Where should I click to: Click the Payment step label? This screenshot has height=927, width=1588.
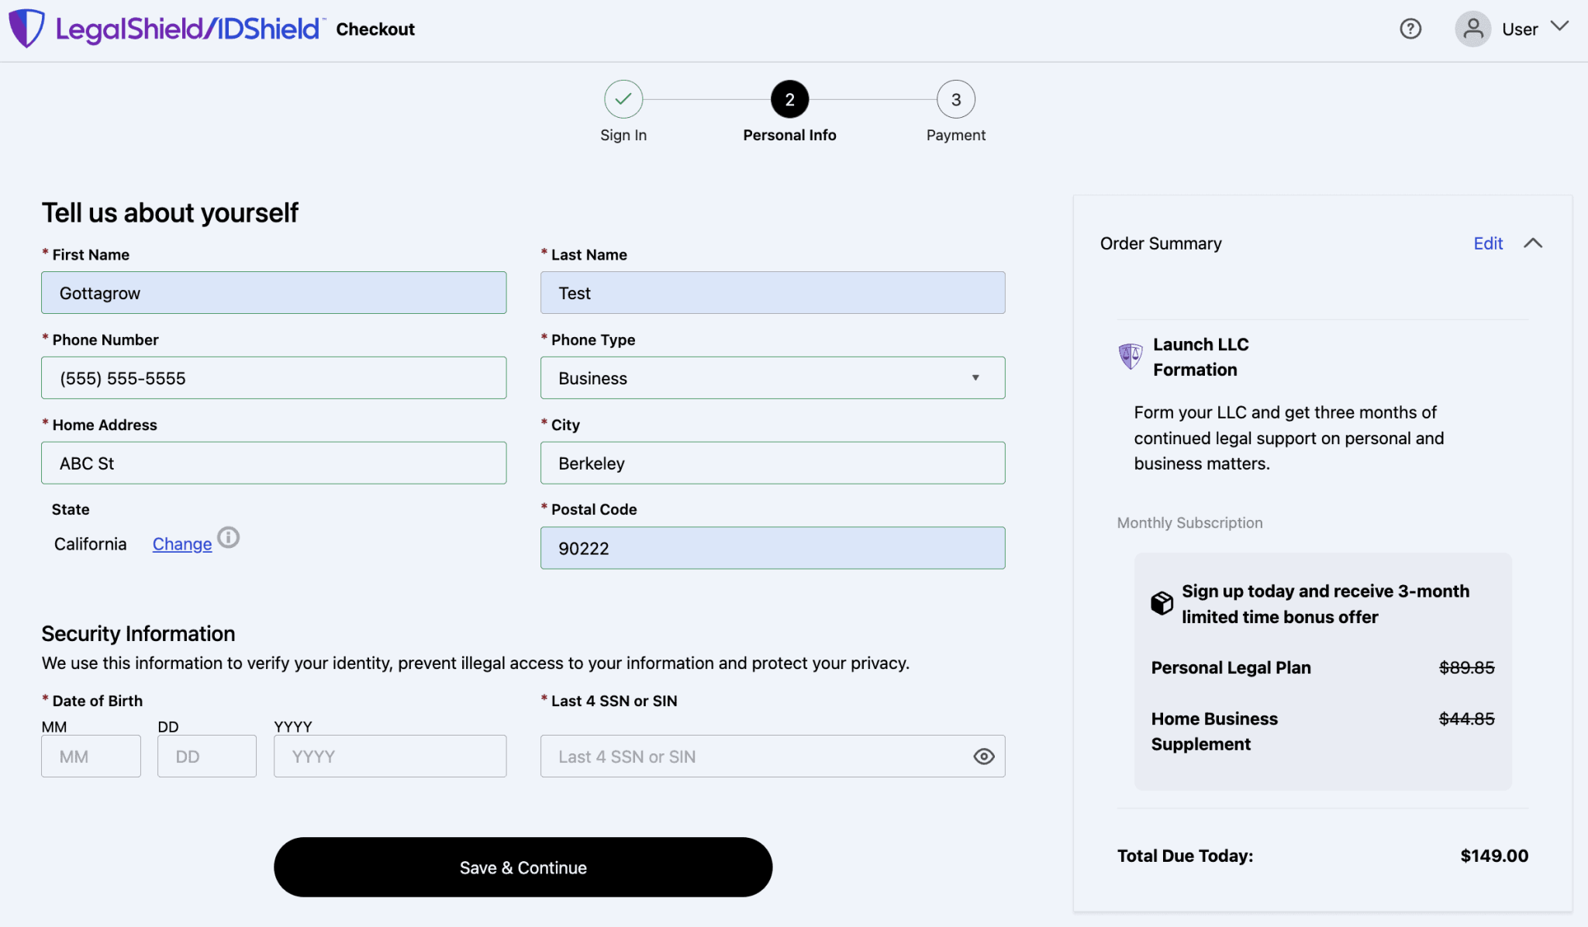pyautogui.click(x=955, y=134)
